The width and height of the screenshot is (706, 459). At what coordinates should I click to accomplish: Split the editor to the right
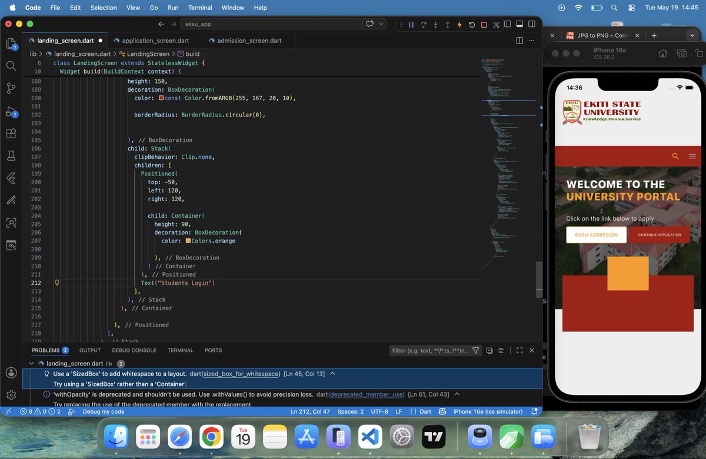519,41
